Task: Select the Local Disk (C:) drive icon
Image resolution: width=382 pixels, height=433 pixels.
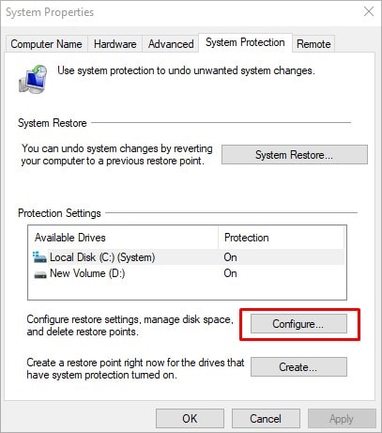Action: (39, 257)
